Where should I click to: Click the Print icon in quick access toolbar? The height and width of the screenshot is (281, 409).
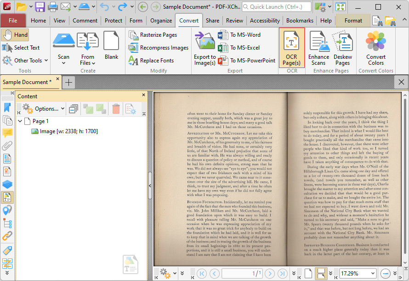[x=52, y=7]
